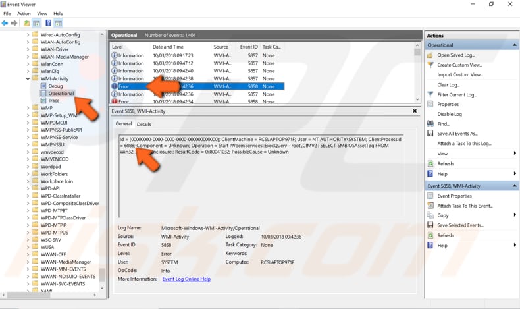Open the File menu
This screenshot has width=520, height=309.
click(7, 14)
